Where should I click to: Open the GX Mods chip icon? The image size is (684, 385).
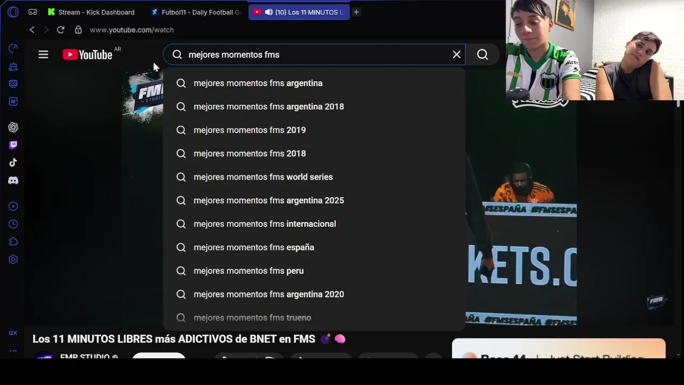point(13,101)
